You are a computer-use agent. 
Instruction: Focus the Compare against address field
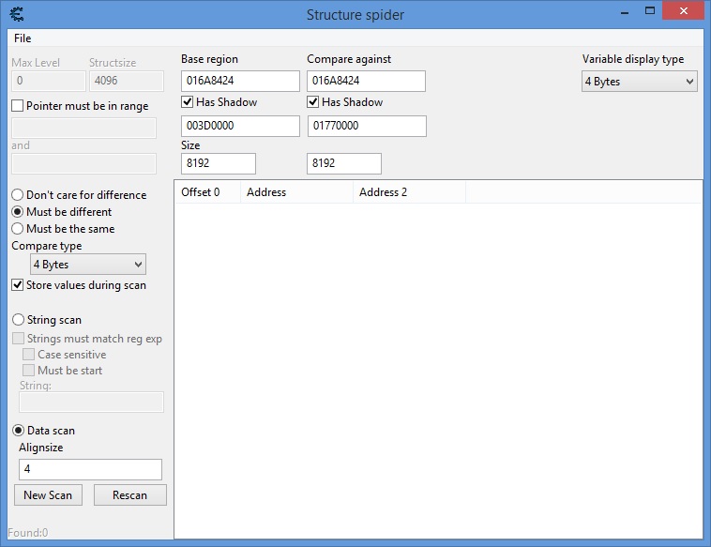tap(366, 82)
